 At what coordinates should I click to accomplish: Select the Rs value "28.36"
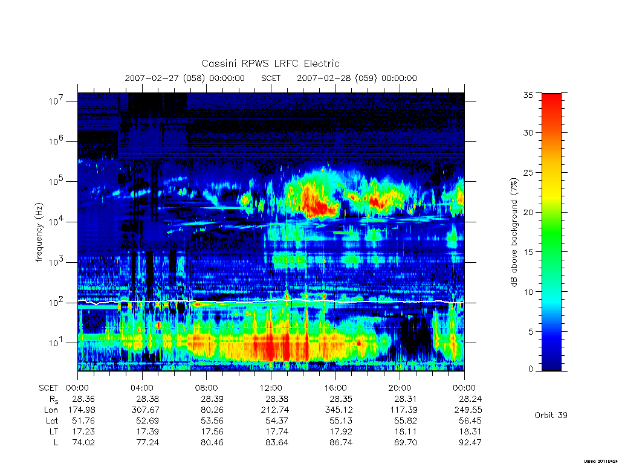(x=83, y=399)
